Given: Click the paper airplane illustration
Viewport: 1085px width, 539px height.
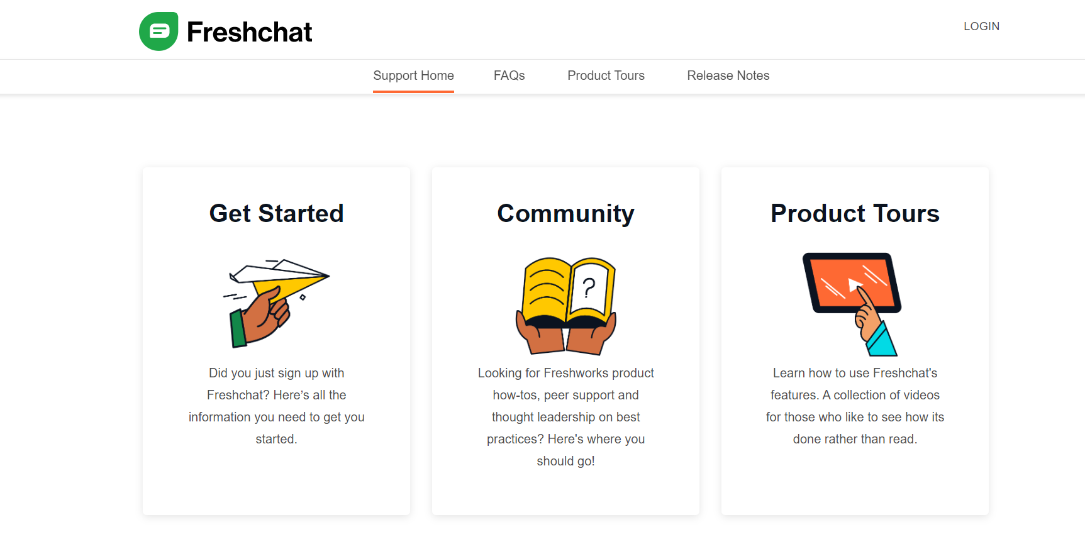Looking at the screenshot, I should click(280, 276).
